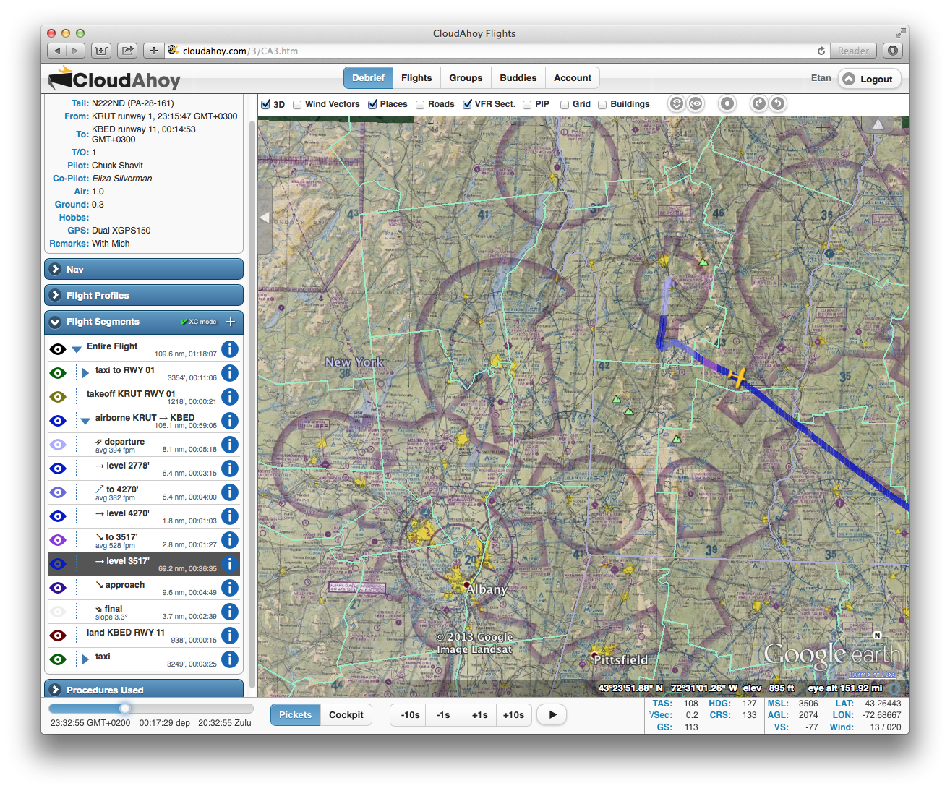Open info for 'to 4270'' climb segment

pos(230,492)
